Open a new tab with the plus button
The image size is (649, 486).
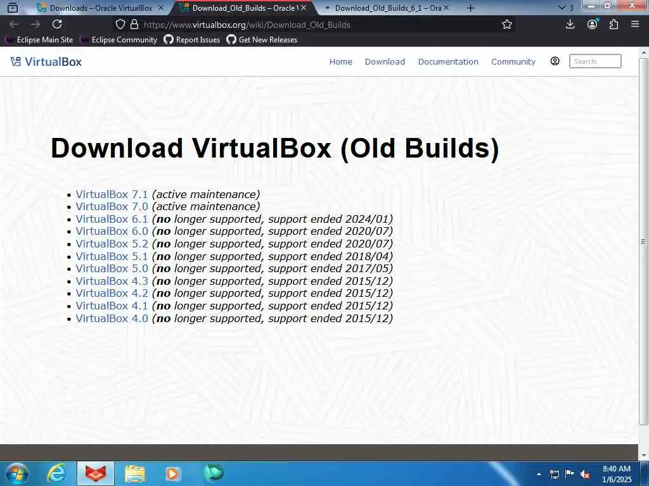pyautogui.click(x=471, y=8)
